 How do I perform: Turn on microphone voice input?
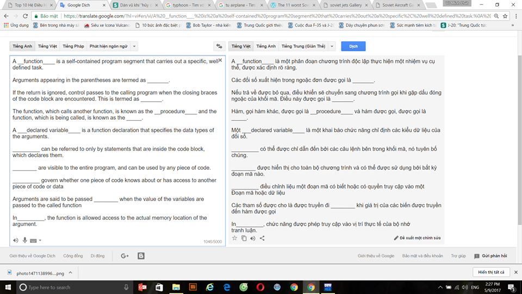click(x=24, y=240)
